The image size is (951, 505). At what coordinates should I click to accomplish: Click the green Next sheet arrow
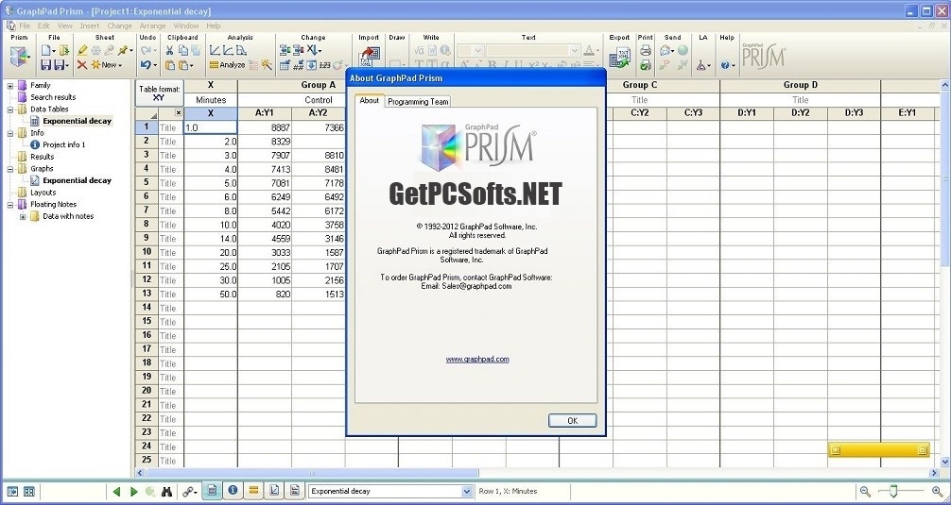[134, 491]
